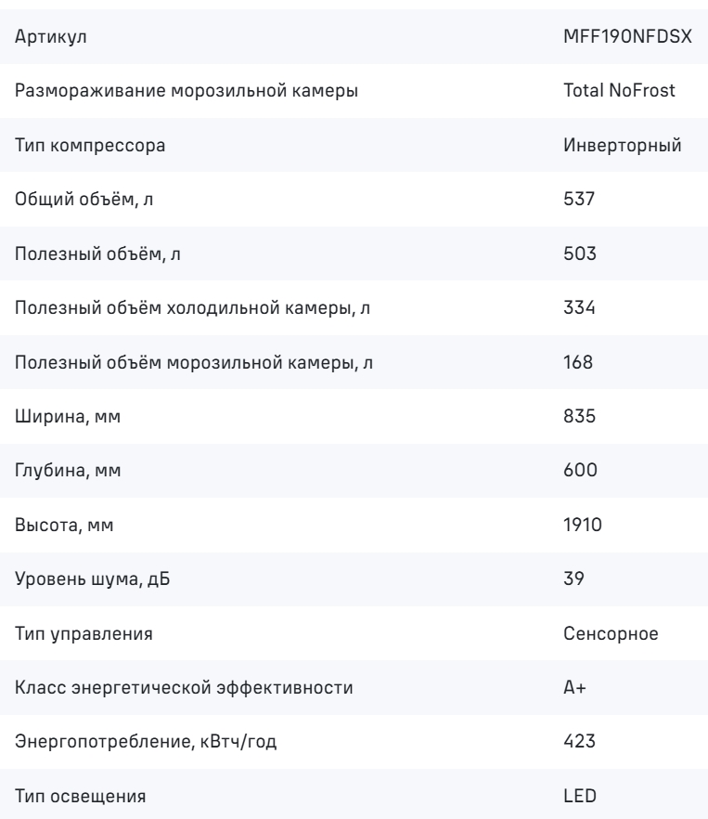The height and width of the screenshot is (819, 708).
Task: Click Полезный объём холодильной камеры label
Action: (x=192, y=307)
